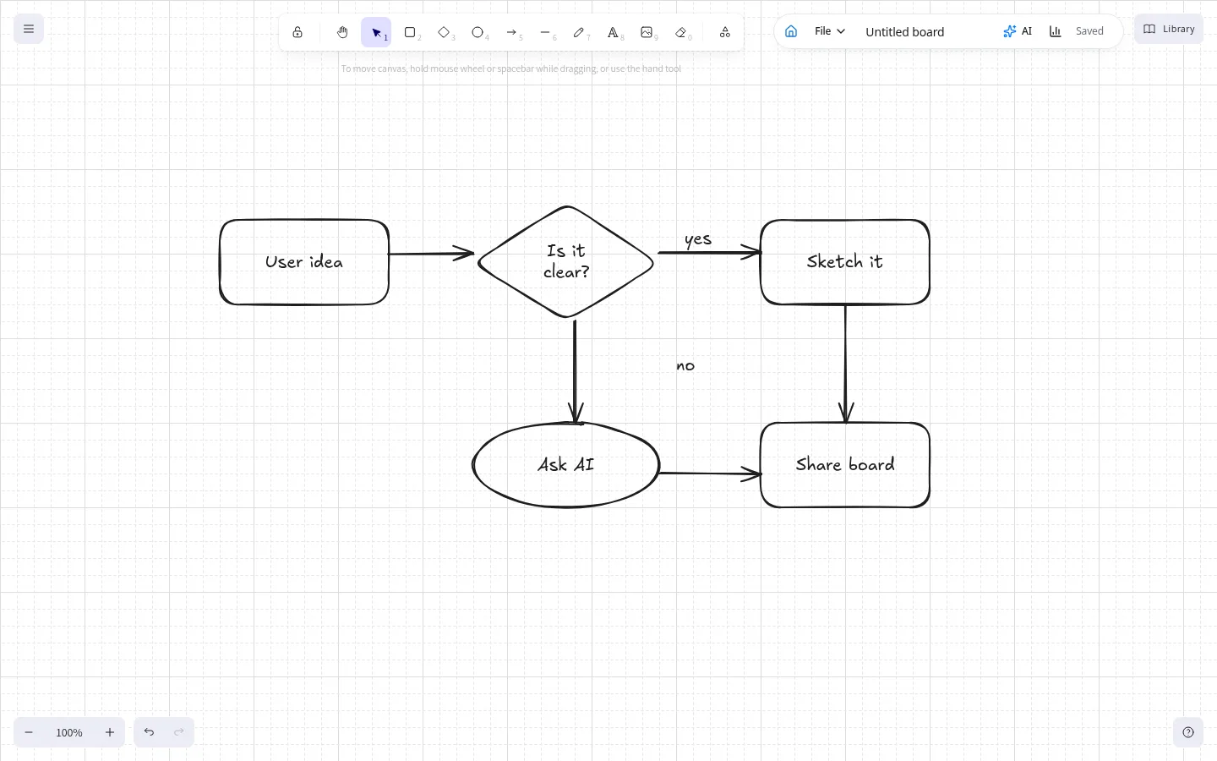This screenshot has width=1217, height=761.
Task: Select the 'Share board' rectangle
Action: (x=845, y=465)
